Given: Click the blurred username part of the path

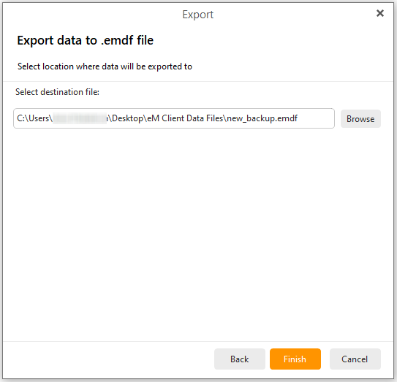Looking at the screenshot, I should click(x=80, y=118).
